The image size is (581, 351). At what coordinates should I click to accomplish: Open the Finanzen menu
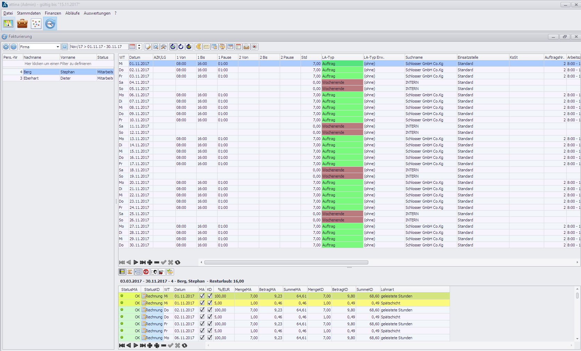53,13
